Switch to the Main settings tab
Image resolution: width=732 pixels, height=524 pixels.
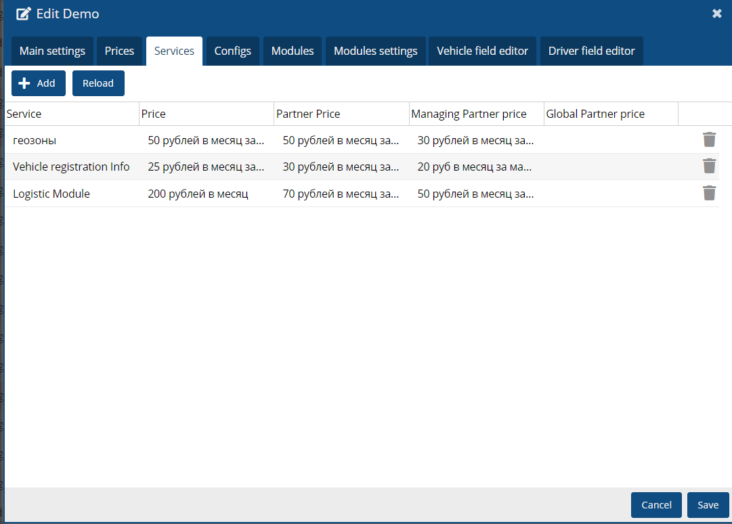pos(52,51)
